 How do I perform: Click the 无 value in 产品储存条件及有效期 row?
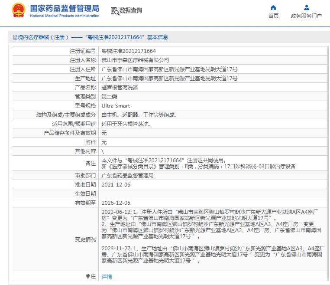[104, 133]
